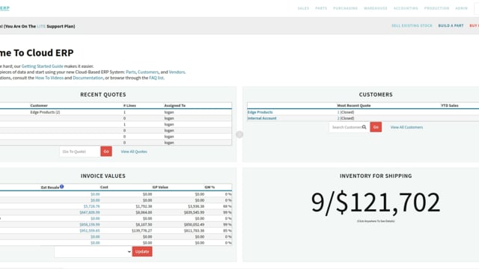This screenshot has height=269, width=479.
Task: Open the Getting Started Guide link
Action: [x=42, y=67]
